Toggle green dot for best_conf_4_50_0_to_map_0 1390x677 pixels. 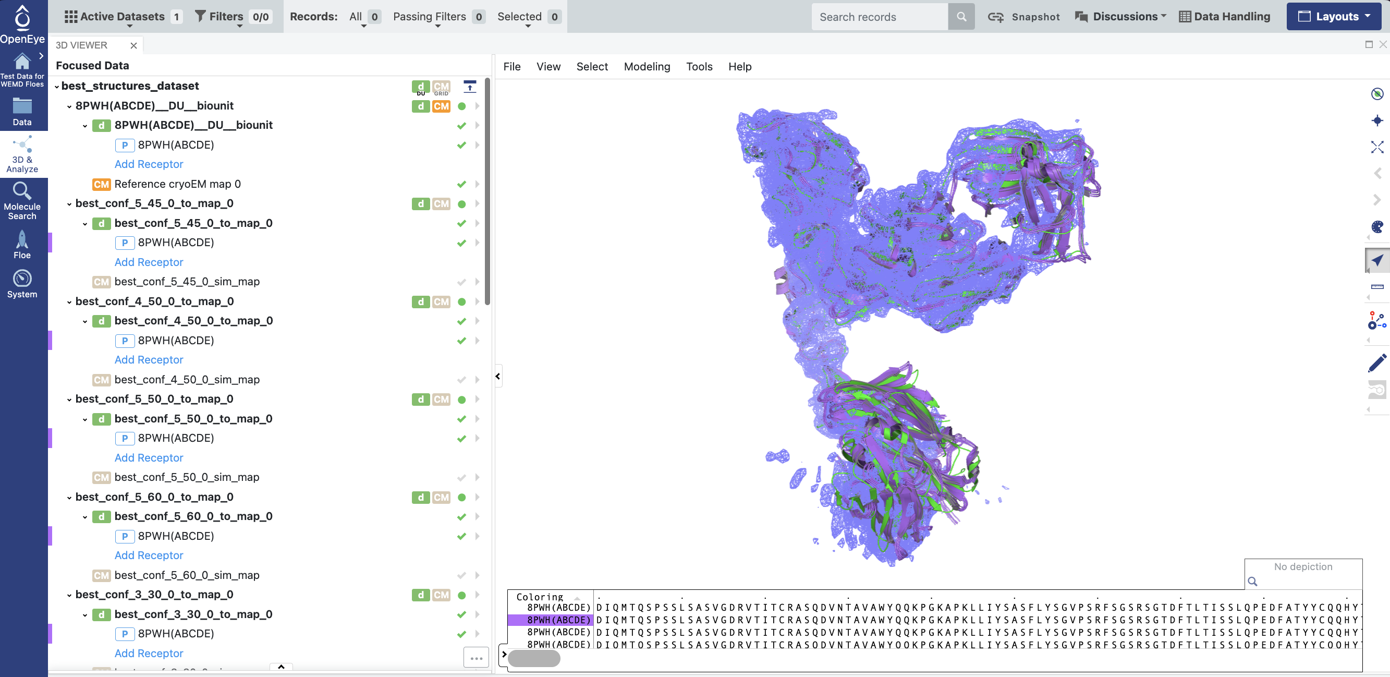(x=461, y=302)
